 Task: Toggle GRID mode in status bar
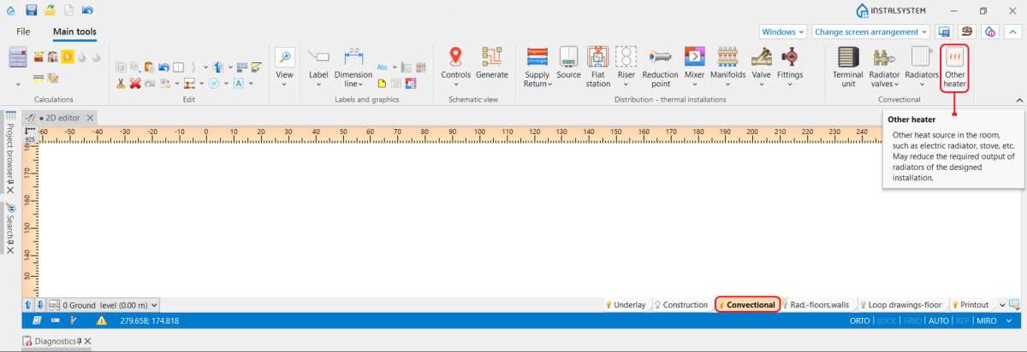912,320
